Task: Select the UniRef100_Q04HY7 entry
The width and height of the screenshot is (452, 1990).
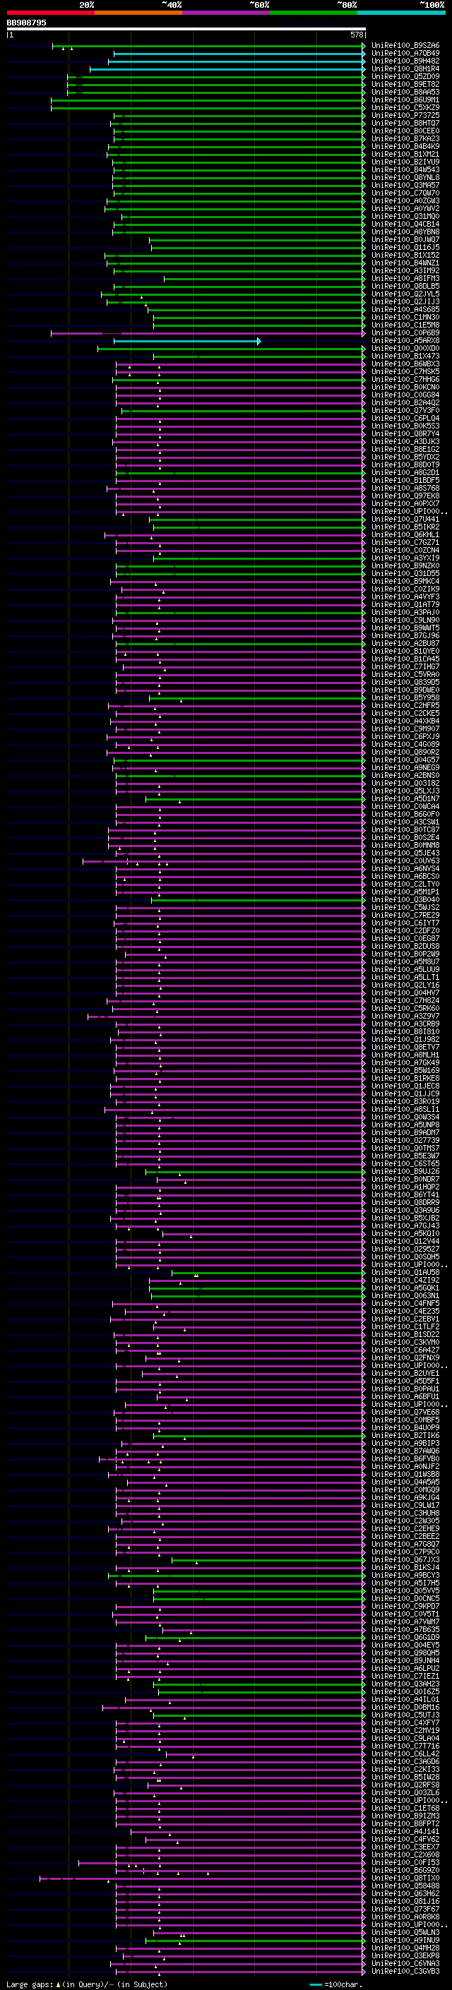Action: [405, 993]
